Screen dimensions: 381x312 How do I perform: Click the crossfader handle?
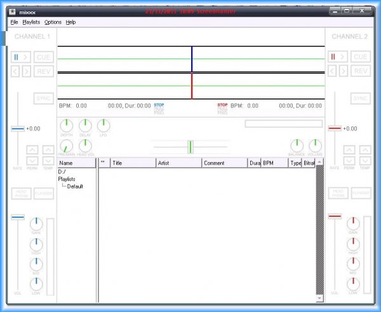click(190, 147)
